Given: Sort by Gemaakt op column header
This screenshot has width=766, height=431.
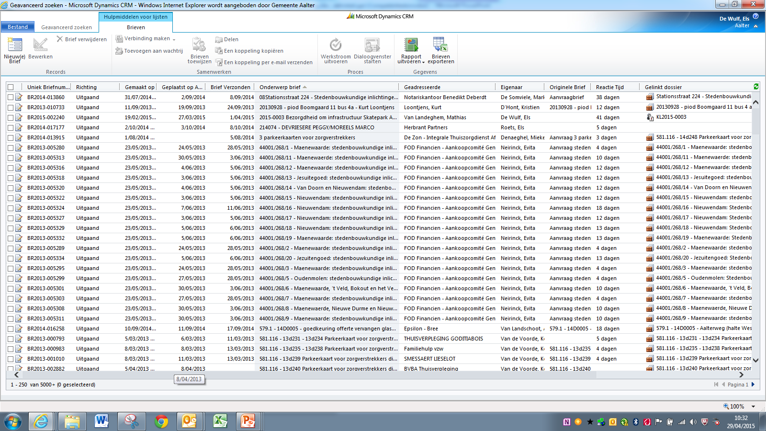Looking at the screenshot, I should pyautogui.click(x=140, y=87).
